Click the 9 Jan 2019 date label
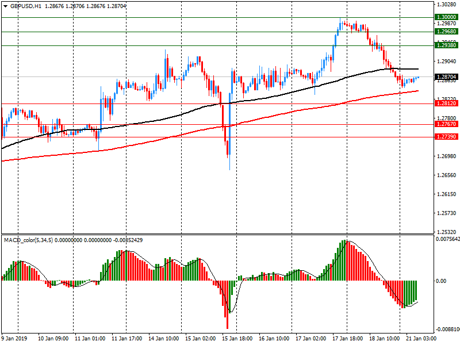460x345 pixels. point(15,339)
